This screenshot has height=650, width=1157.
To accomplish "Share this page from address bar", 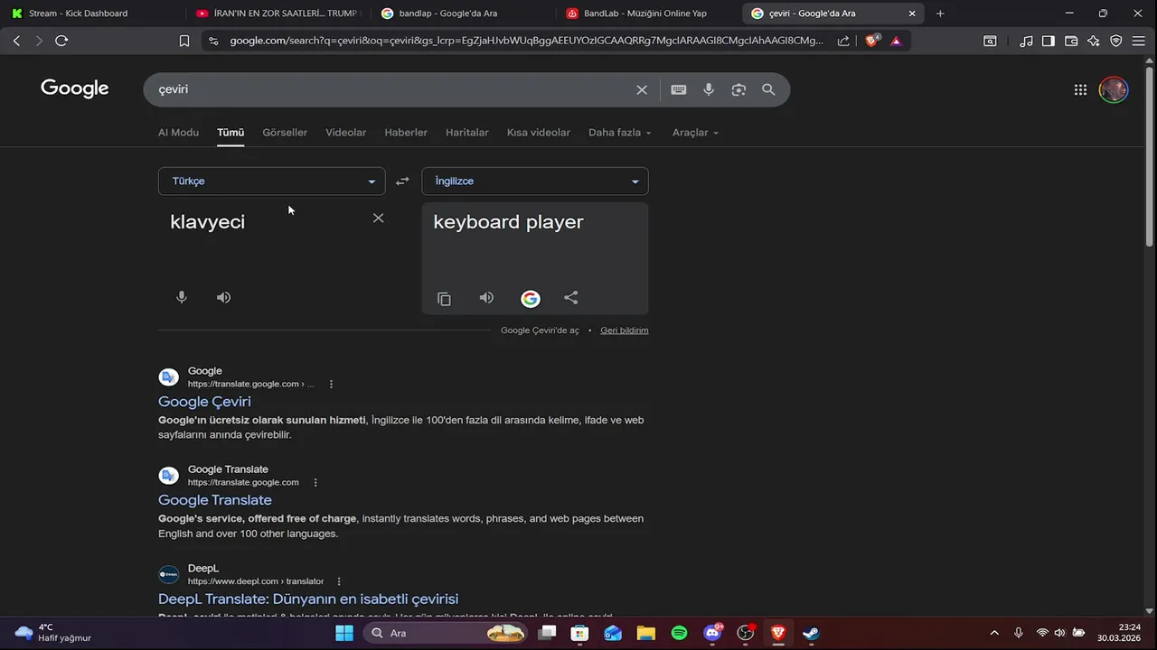I will coord(843,41).
